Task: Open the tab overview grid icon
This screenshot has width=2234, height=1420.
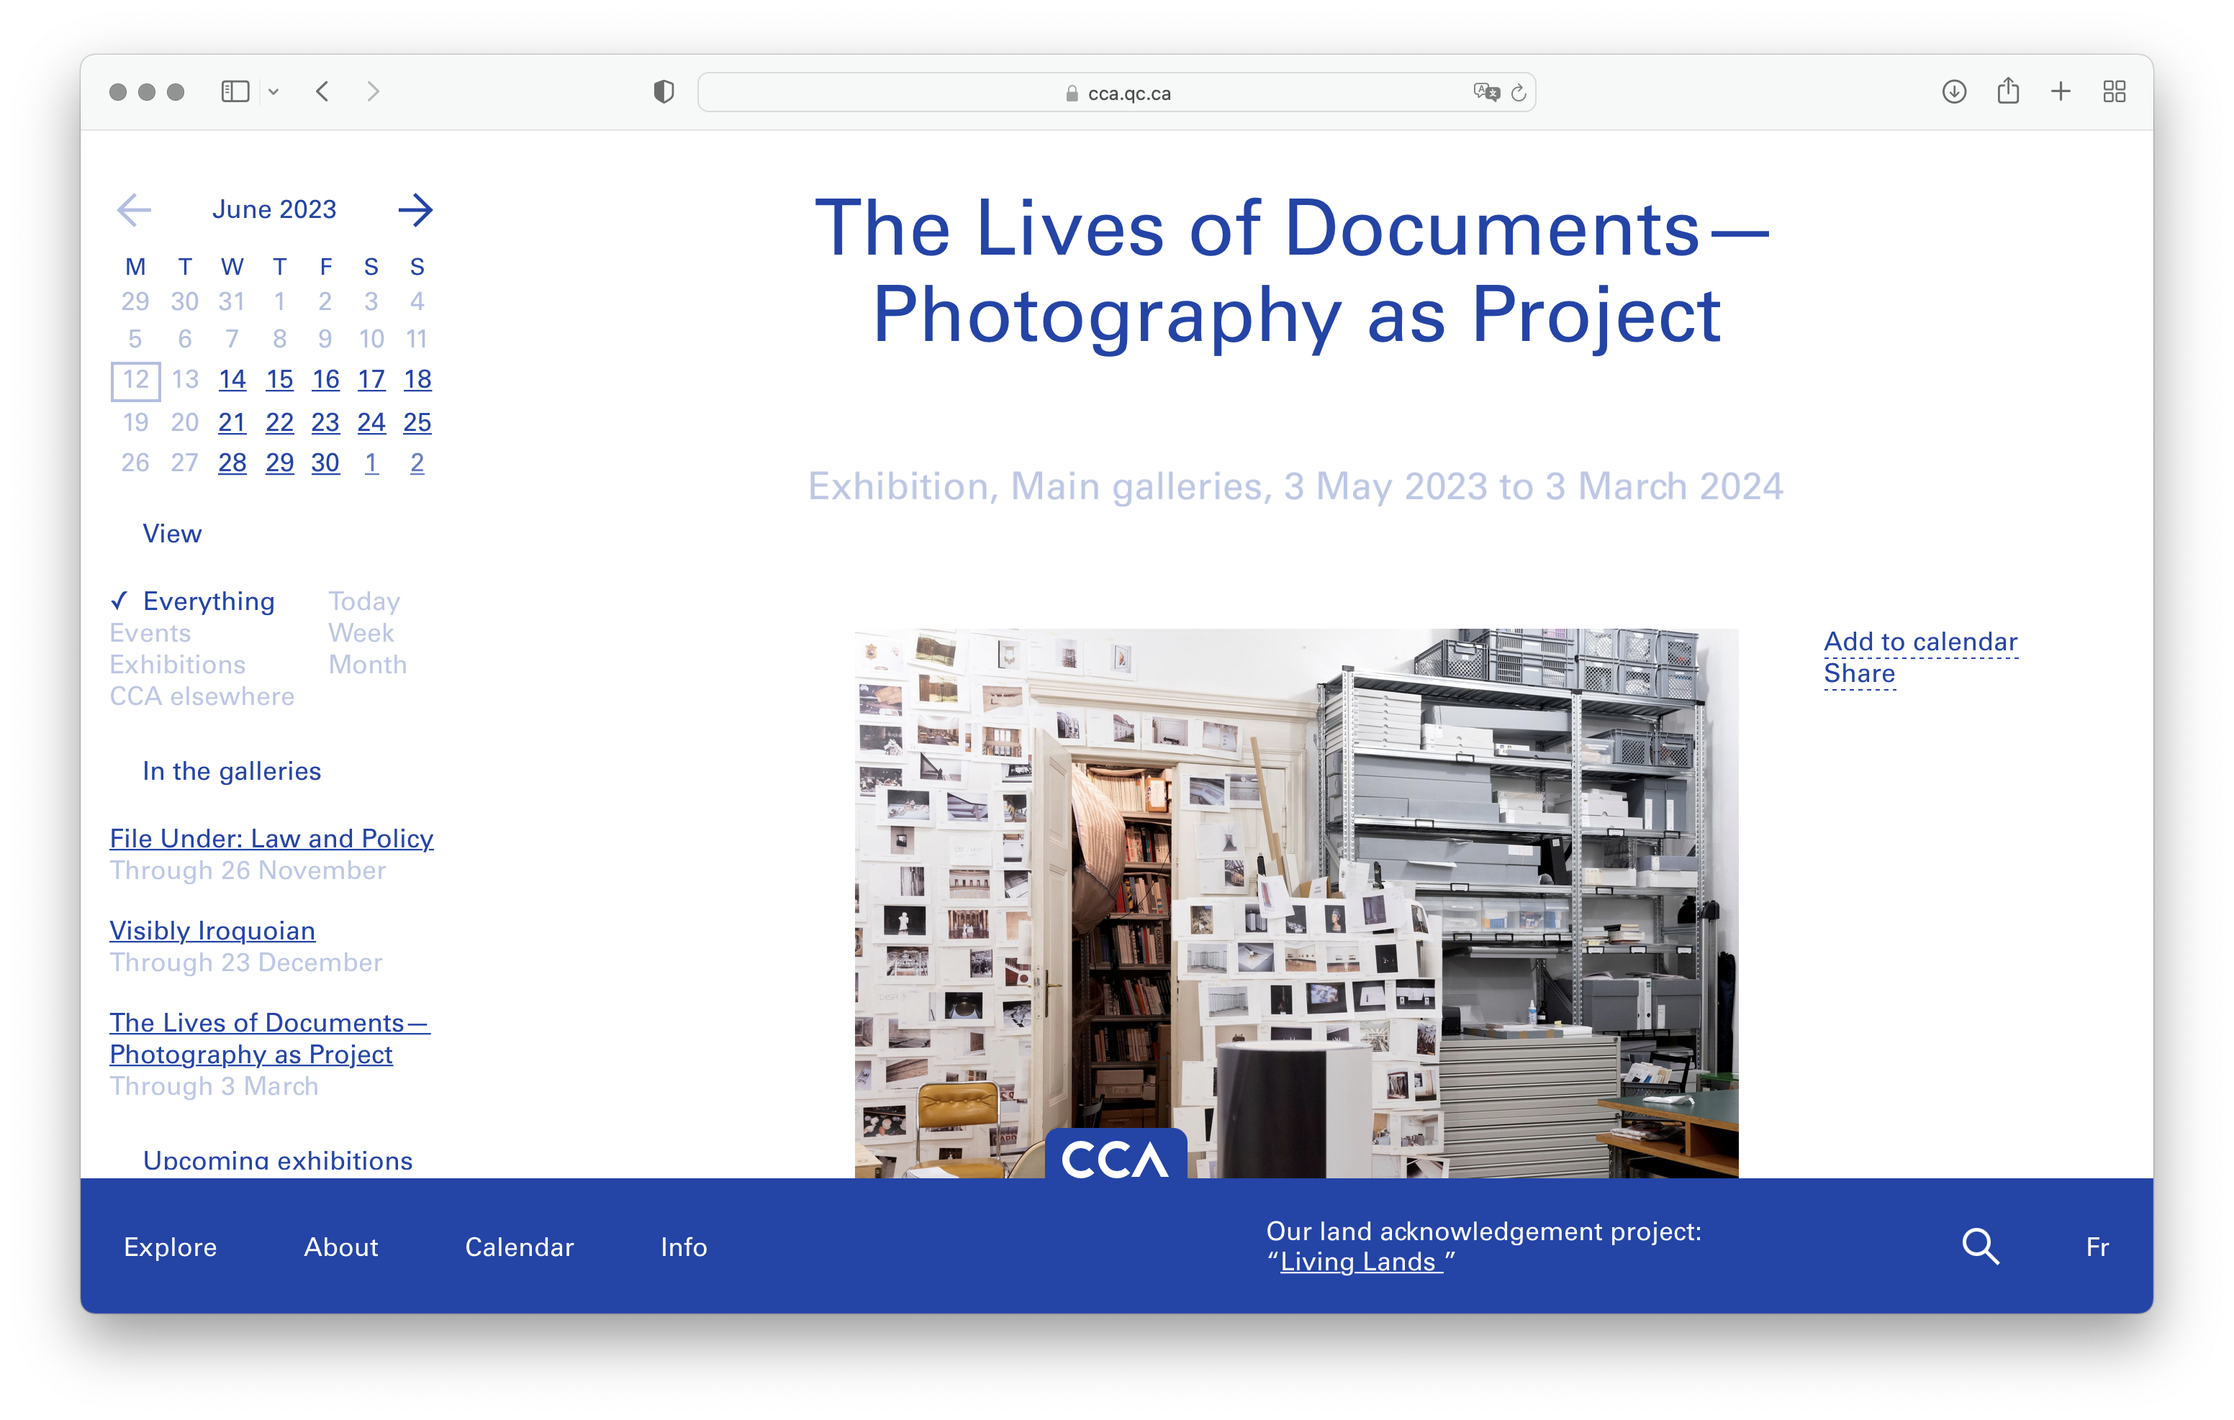Action: [2115, 92]
